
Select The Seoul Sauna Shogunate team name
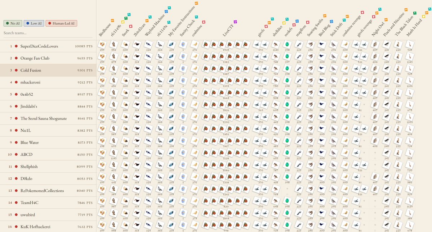(44, 118)
